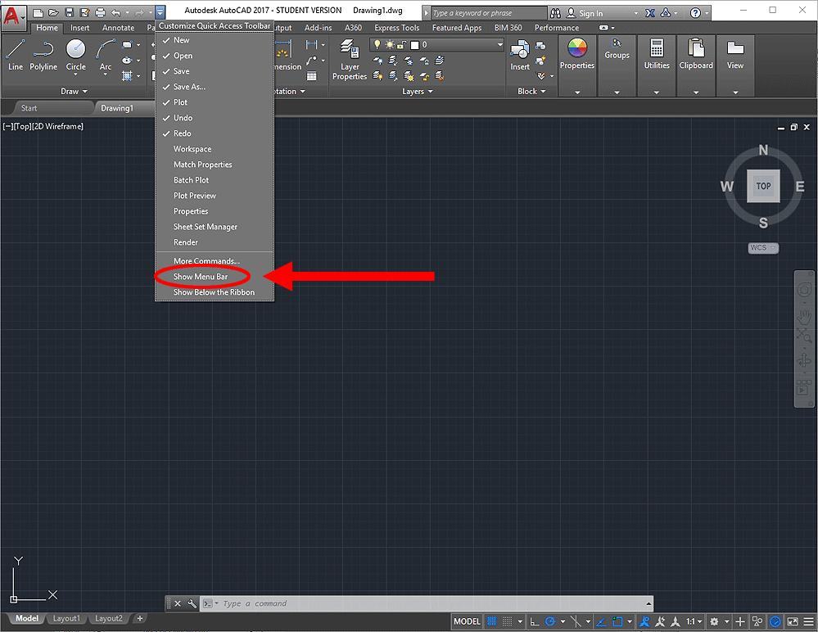Switch to the Insert ribbon tab
Viewport: 818px width, 632px height.
point(79,28)
